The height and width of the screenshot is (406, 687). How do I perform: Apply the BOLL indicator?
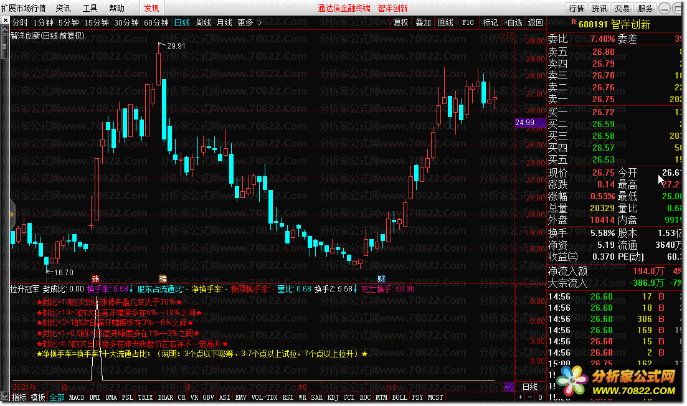click(399, 397)
